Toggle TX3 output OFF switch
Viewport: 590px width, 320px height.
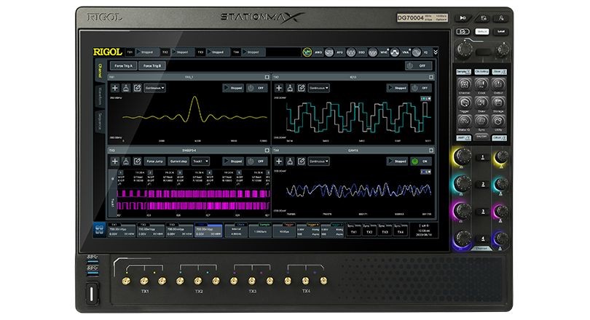[x=256, y=161]
